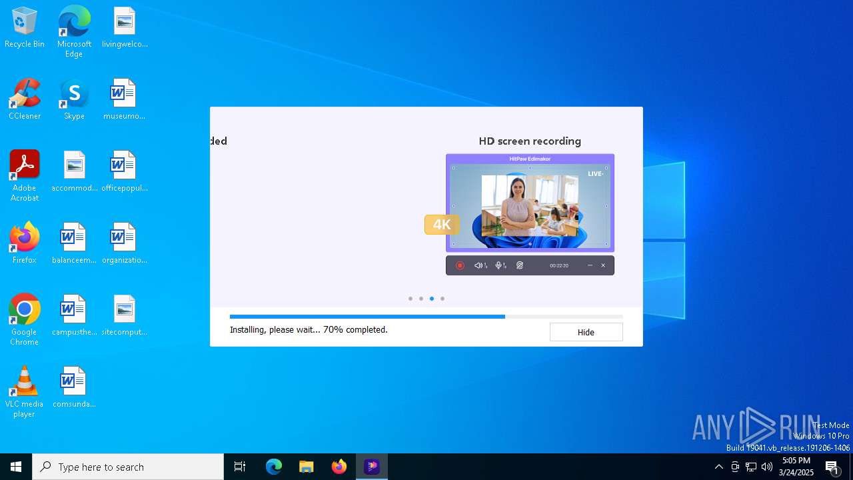This screenshot has width=853, height=480.
Task: Open Firefox from the taskbar
Action: (339, 467)
